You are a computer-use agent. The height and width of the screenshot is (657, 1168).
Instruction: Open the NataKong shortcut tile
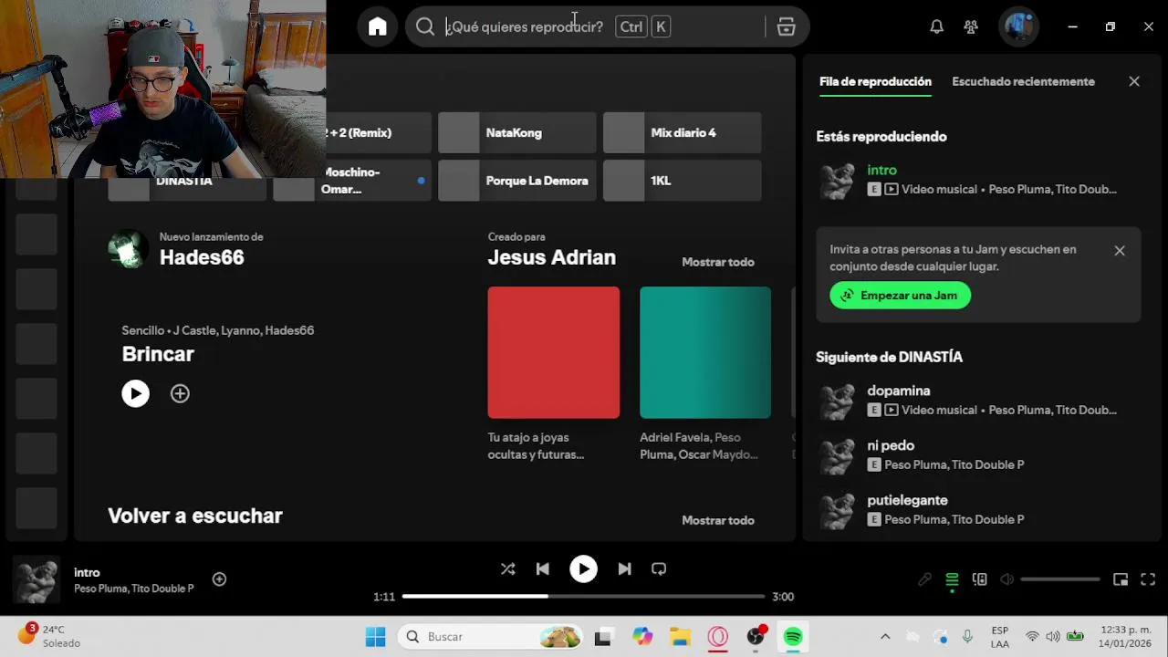[x=517, y=133]
